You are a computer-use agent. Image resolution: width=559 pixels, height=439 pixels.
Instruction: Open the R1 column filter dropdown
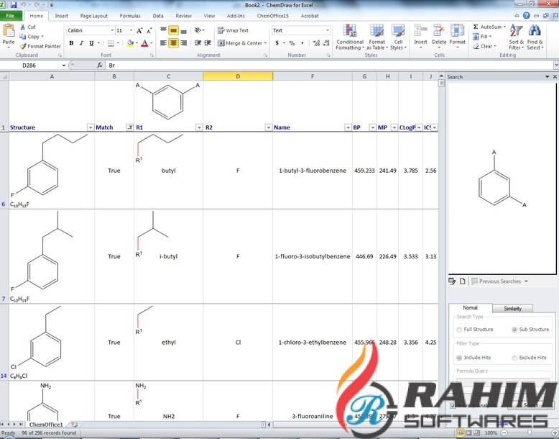tap(199, 127)
